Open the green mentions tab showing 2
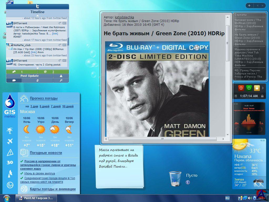Viewport: 269px width, 202px height. tap(53, 72)
